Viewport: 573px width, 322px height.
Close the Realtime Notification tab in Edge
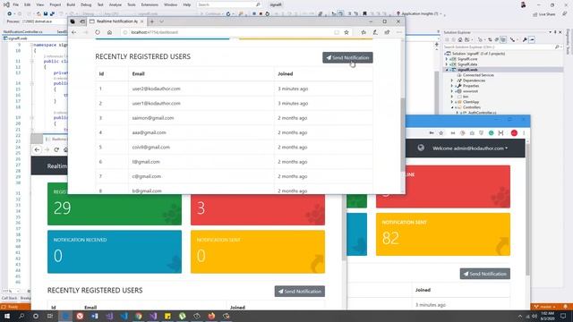tap(141, 21)
